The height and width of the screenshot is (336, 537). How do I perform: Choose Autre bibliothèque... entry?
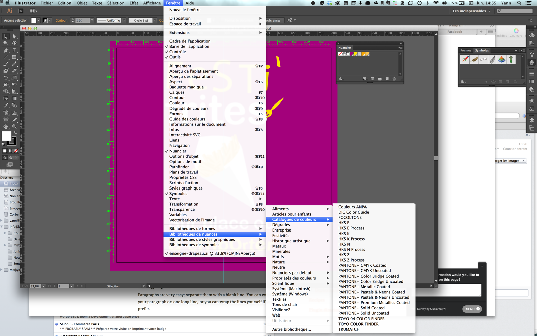click(299, 329)
